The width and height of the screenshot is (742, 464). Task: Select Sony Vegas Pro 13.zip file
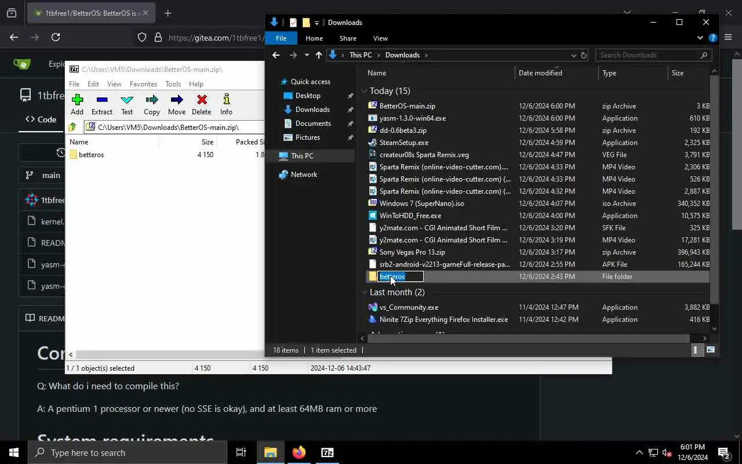[x=412, y=252]
